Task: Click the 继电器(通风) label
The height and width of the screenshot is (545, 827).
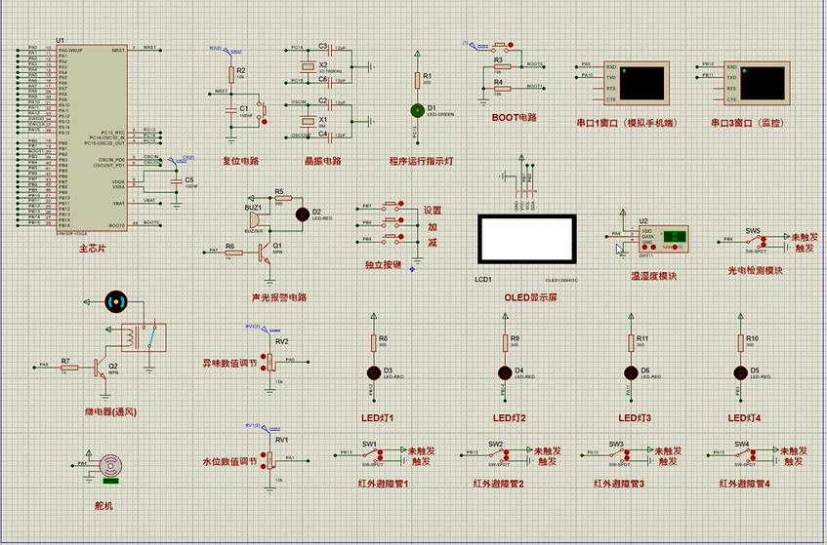Action: click(110, 411)
